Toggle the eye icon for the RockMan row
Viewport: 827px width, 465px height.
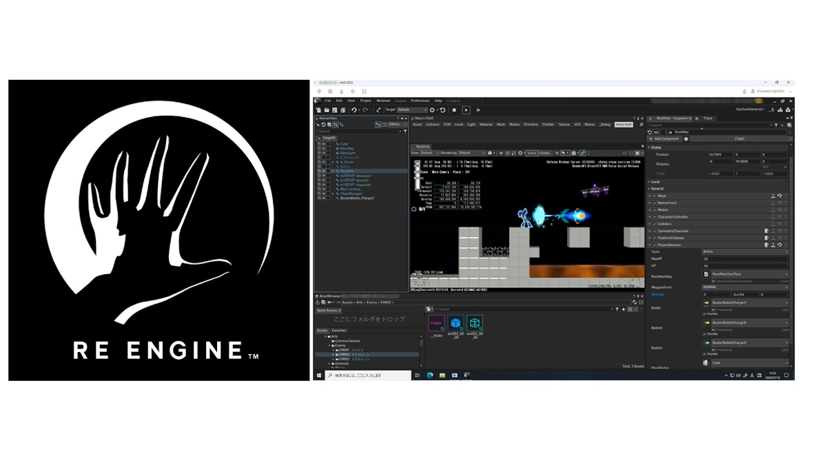324,171
